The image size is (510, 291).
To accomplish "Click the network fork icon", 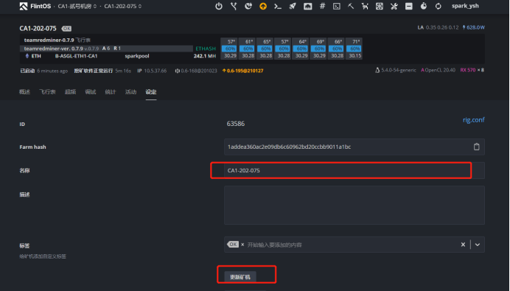I will [x=234, y=6].
